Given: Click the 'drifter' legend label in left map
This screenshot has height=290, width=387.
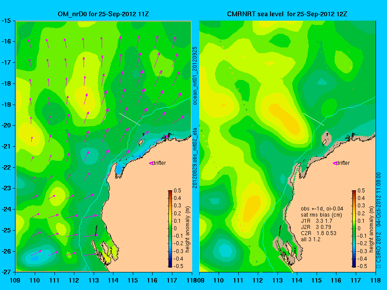Looking at the screenshot, I should pos(159,163).
